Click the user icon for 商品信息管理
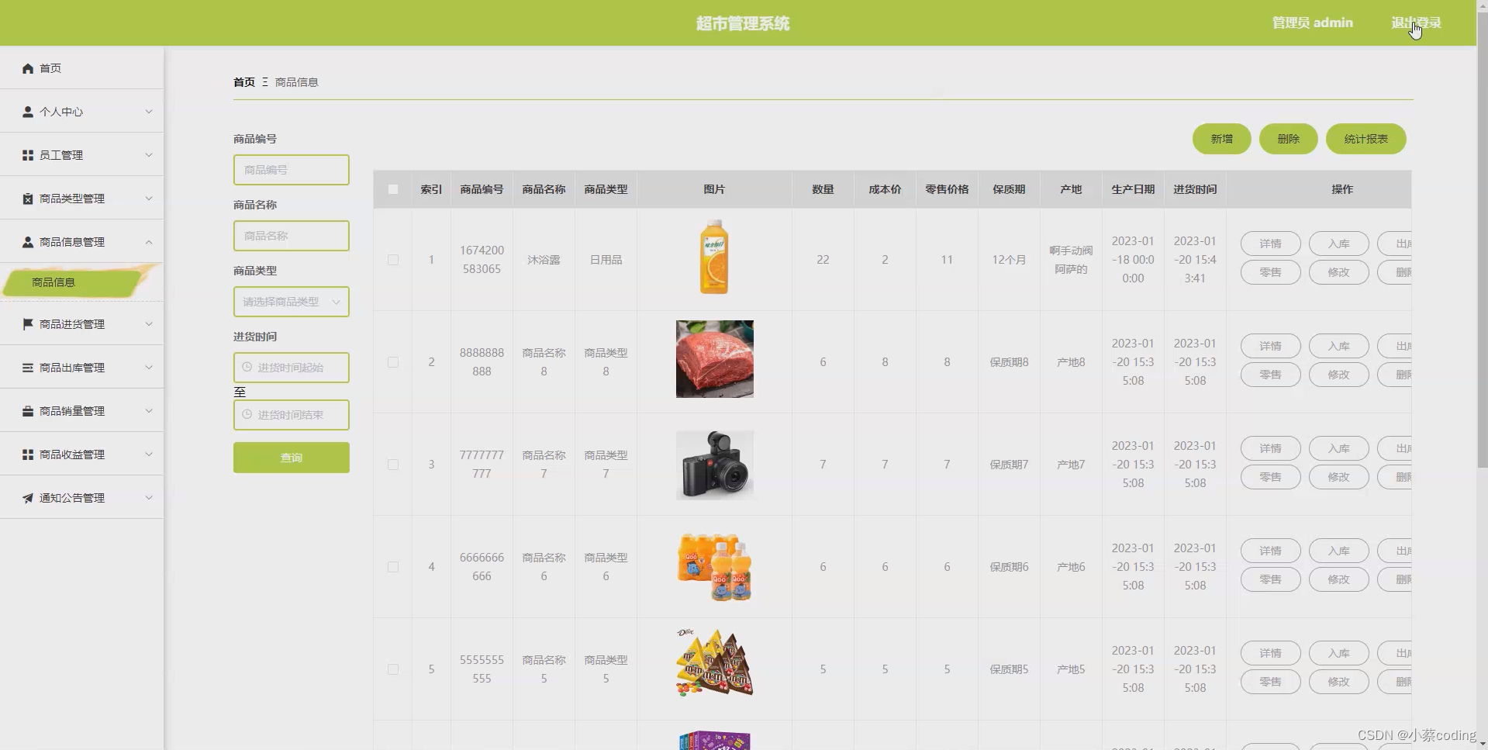The image size is (1488, 750). [x=28, y=242]
